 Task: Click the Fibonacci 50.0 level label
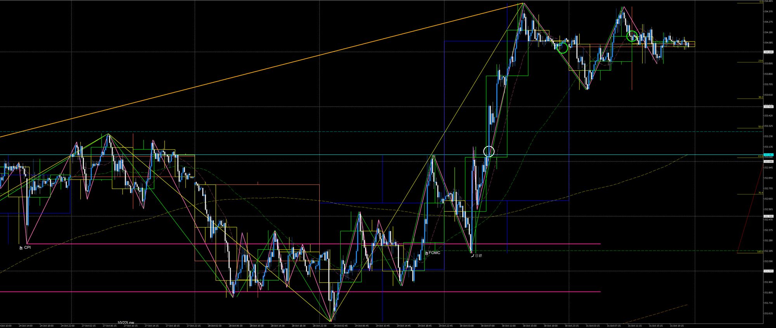pyautogui.click(x=760, y=127)
